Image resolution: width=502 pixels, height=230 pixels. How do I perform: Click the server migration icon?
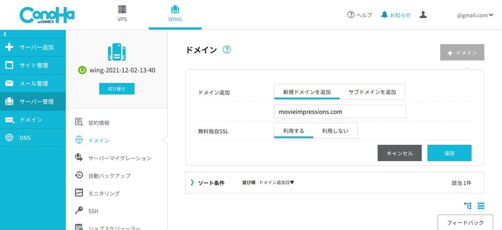click(79, 157)
